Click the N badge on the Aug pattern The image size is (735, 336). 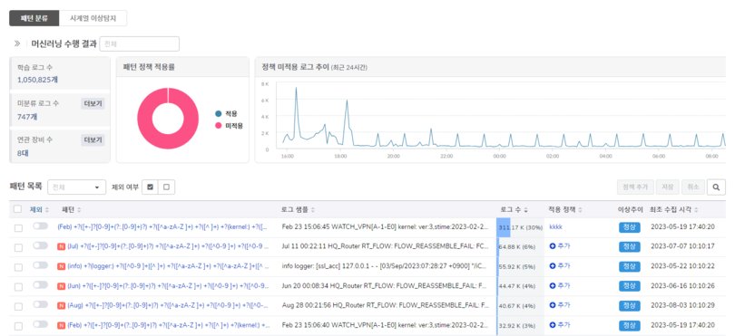coord(61,305)
